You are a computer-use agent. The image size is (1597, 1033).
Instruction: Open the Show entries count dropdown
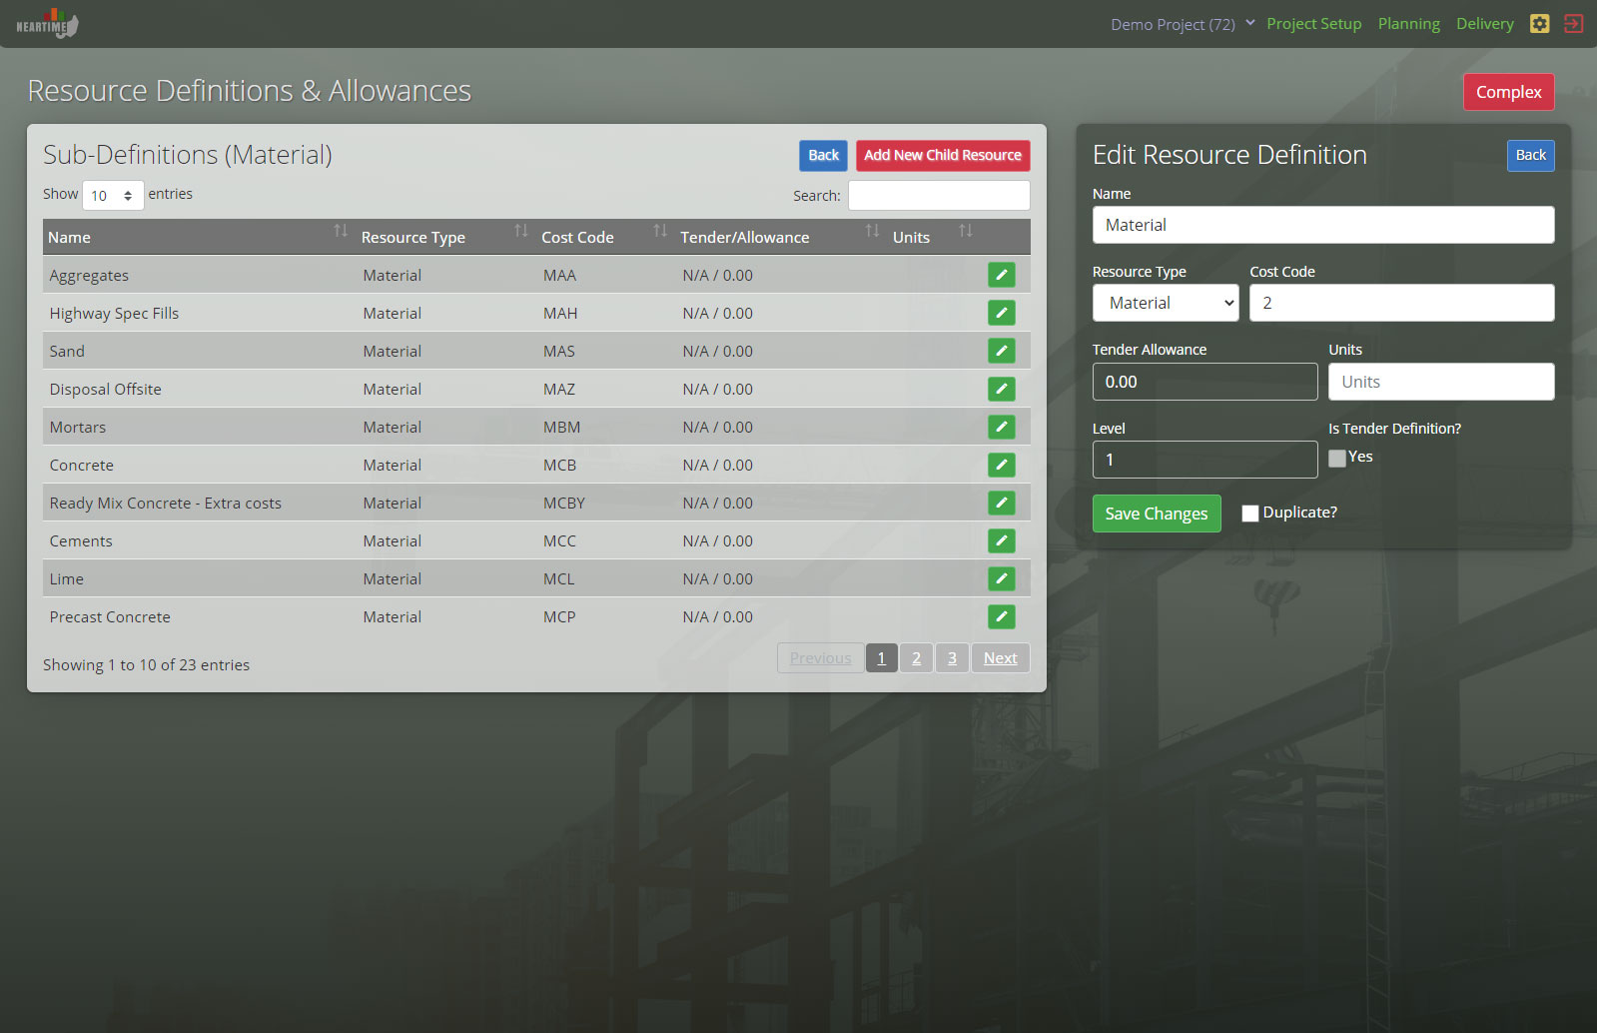tap(113, 196)
